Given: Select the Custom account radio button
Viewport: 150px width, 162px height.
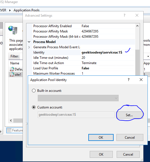Looking at the screenshot, I should (34, 107).
